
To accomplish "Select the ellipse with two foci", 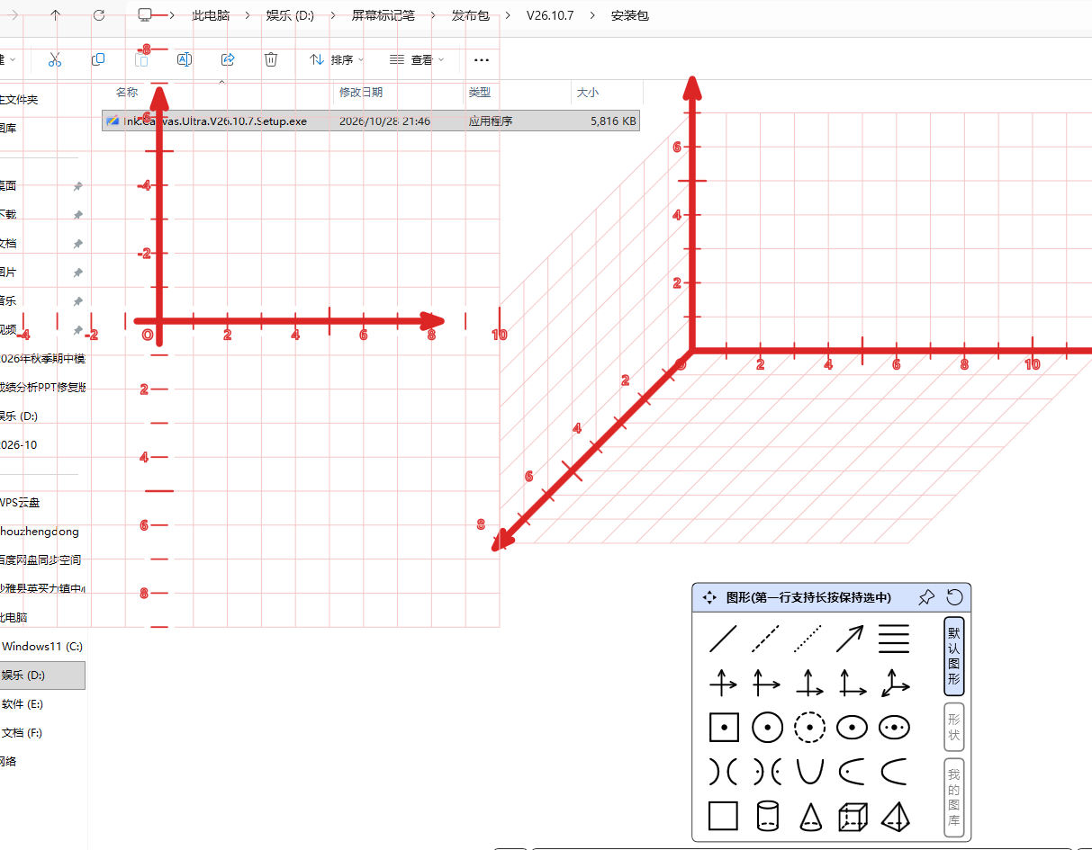I will tap(893, 727).
